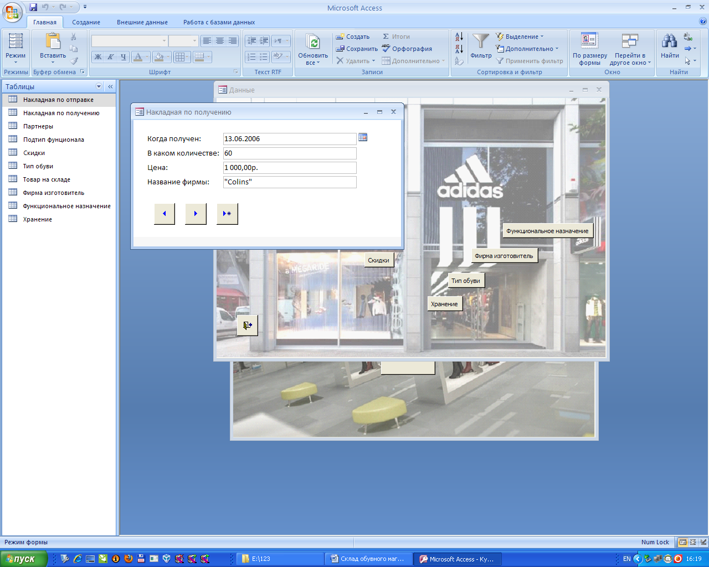
Task: Click Сохранить record button
Action: [x=357, y=49]
